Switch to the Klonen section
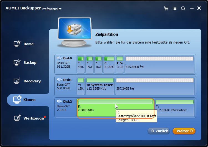The height and width of the screenshot is (147, 208). click(28, 100)
